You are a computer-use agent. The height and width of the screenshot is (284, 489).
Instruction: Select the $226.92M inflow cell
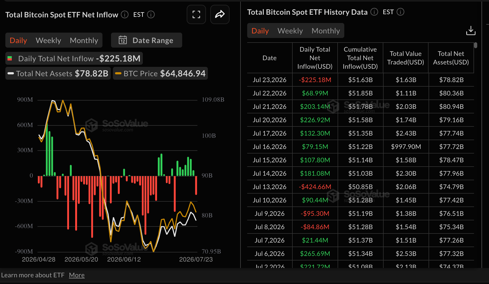coord(315,120)
